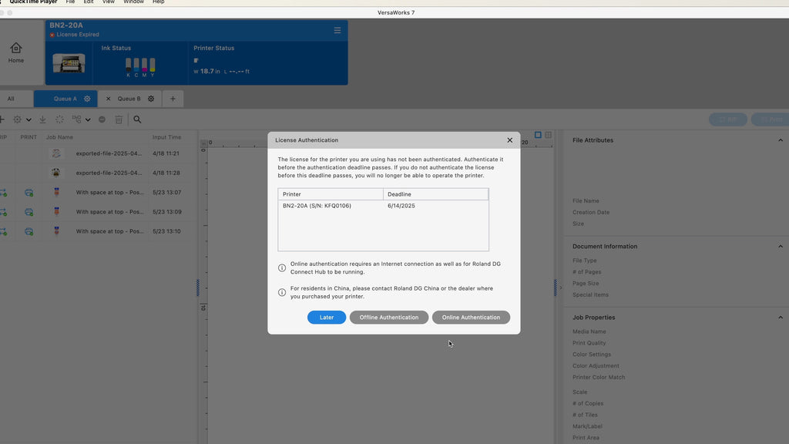Select the Queue B tab
This screenshot has height=444, width=789.
point(129,99)
